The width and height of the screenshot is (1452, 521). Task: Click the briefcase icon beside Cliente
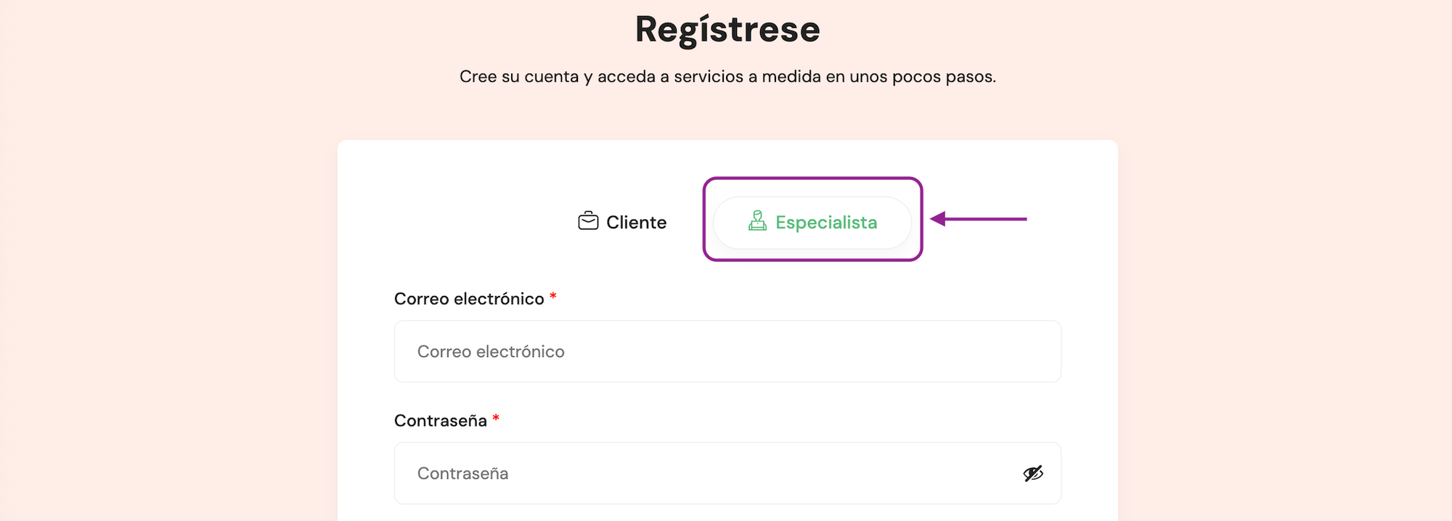588,221
